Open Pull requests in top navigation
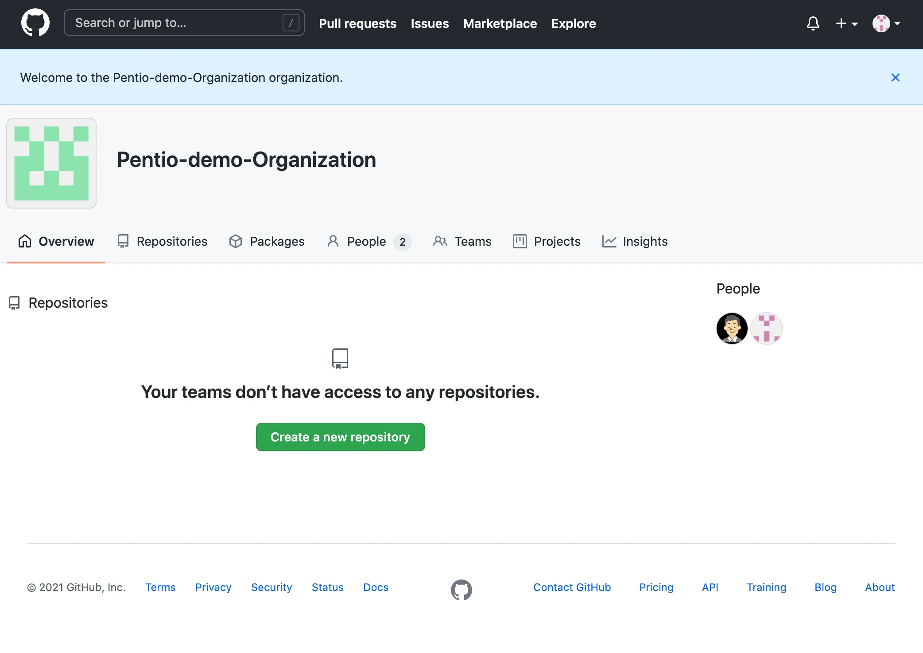This screenshot has width=923, height=653. coord(357,23)
